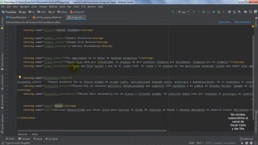The image size is (258, 145).
Task: Open the View menu
Action: click(x=15, y=7)
